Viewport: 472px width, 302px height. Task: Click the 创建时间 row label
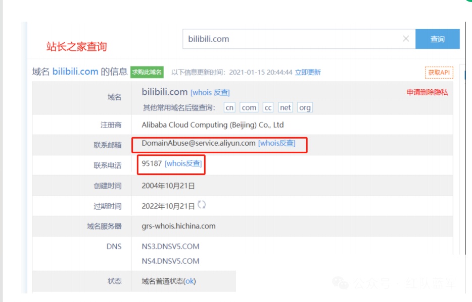108,186
